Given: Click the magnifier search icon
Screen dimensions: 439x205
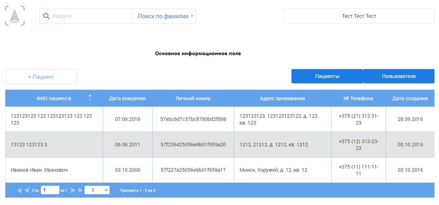Looking at the screenshot, I should [x=46, y=16].
